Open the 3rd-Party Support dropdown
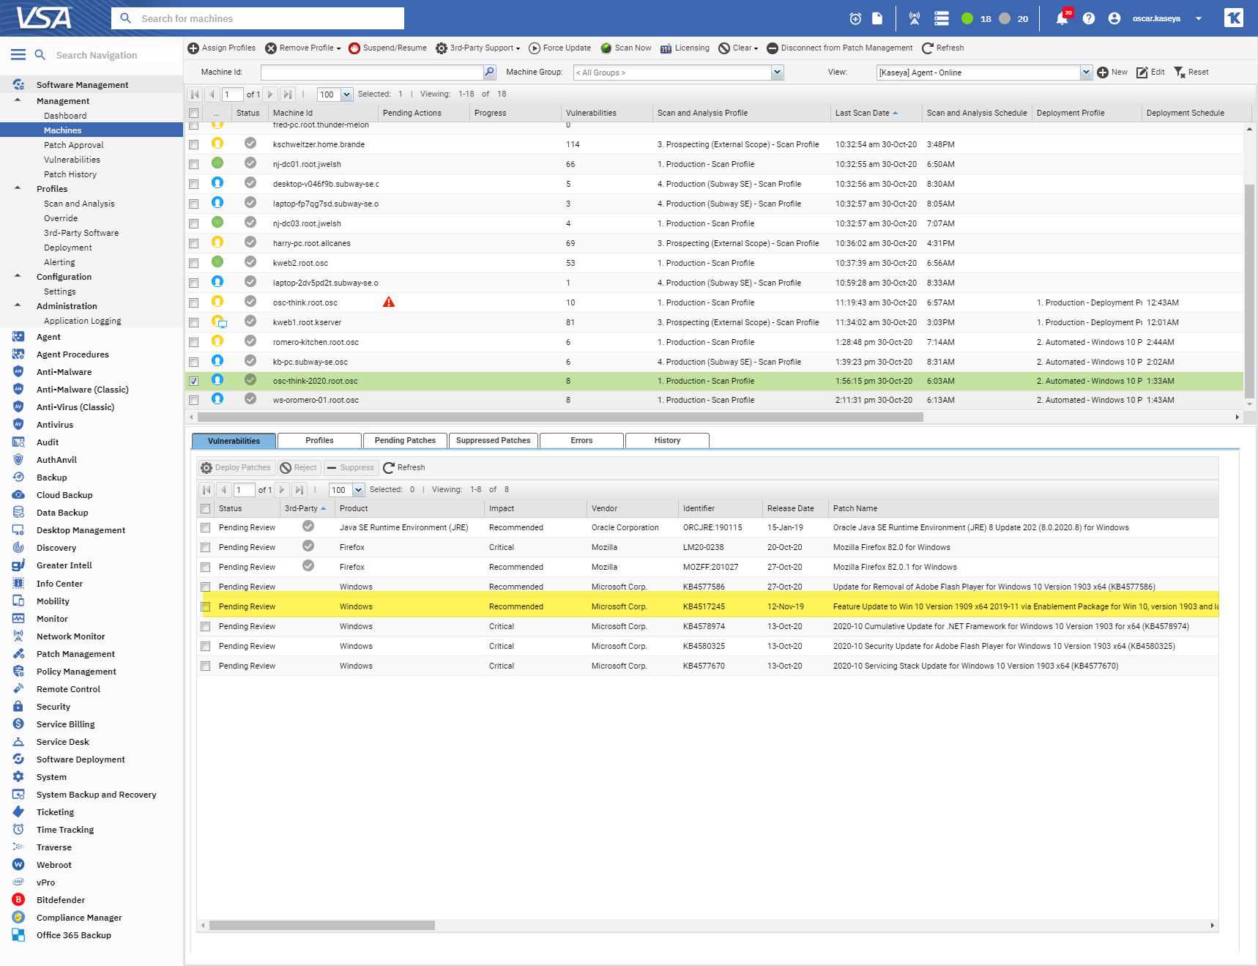 click(x=477, y=48)
